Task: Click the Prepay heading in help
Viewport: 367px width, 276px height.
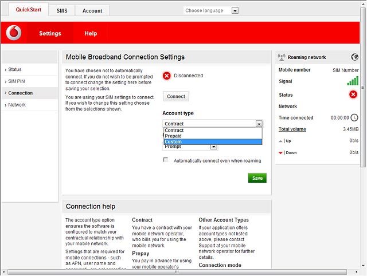Action: click(x=140, y=253)
